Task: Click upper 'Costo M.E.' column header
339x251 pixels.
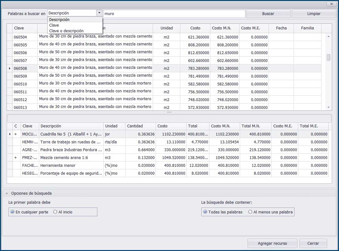Action: tap(254, 28)
